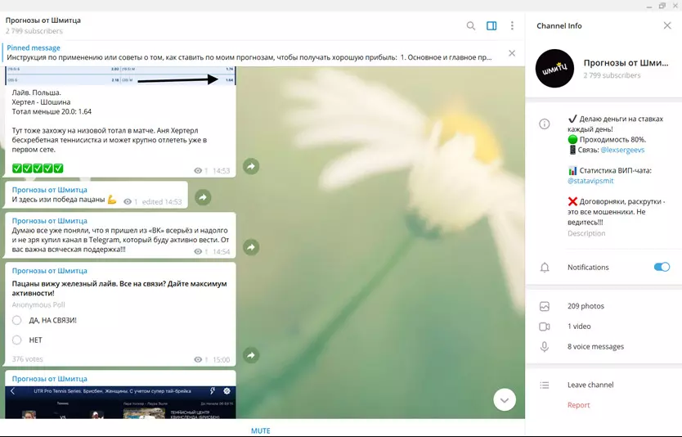
Task: Click the шмитц channel avatar
Action: [554, 69]
